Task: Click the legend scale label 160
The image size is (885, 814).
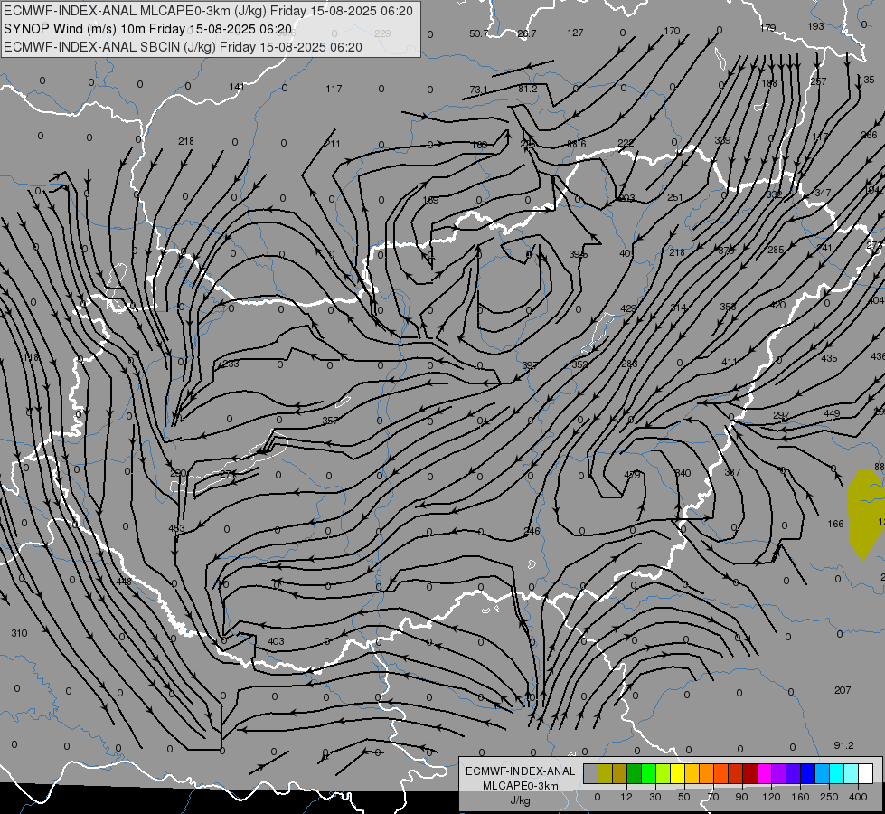Action: 800,797
